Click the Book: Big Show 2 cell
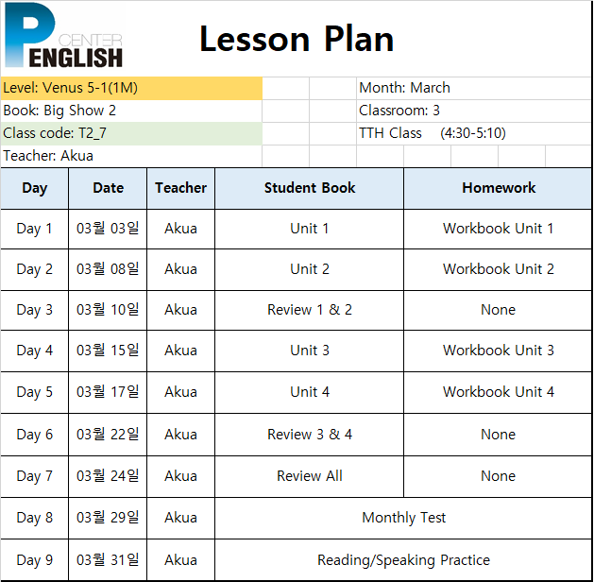The height and width of the screenshot is (582, 594). coord(131,111)
